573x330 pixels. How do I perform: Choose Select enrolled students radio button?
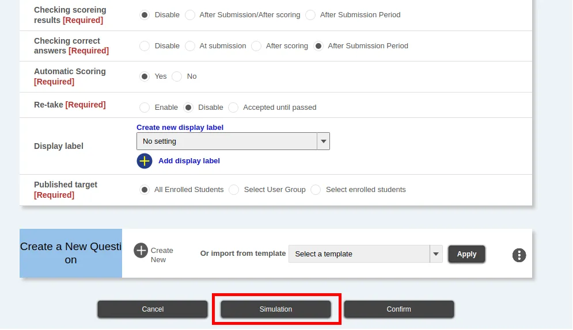tap(316, 190)
